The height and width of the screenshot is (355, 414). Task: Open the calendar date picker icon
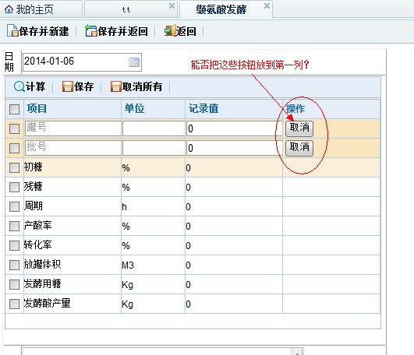(134, 62)
